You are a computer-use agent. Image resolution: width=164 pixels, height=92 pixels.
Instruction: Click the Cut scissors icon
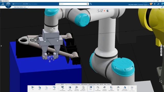point(33,87)
